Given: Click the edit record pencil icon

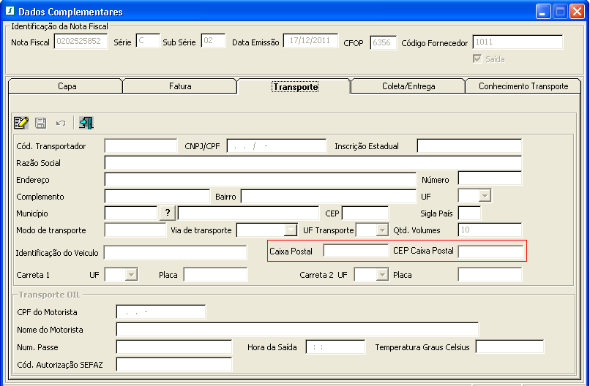Looking at the screenshot, I should pyautogui.click(x=21, y=123).
